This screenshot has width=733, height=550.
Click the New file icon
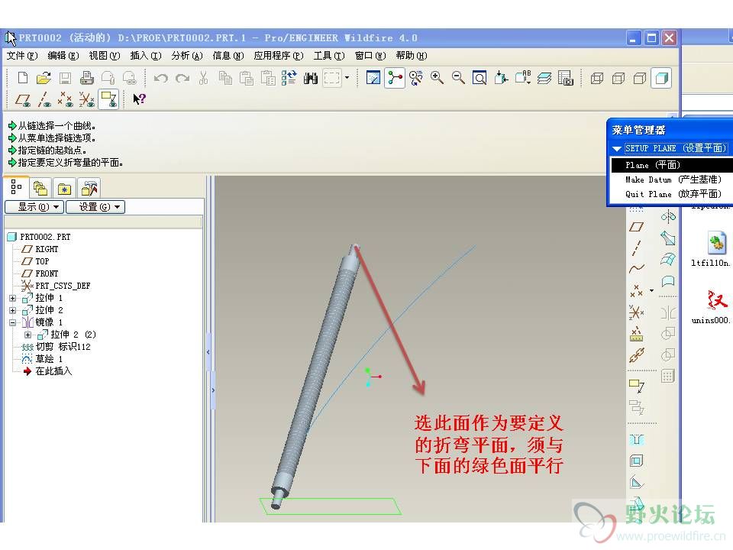click(22, 78)
